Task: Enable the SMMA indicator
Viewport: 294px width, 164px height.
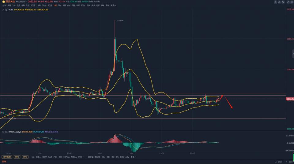Action: [74, 157]
